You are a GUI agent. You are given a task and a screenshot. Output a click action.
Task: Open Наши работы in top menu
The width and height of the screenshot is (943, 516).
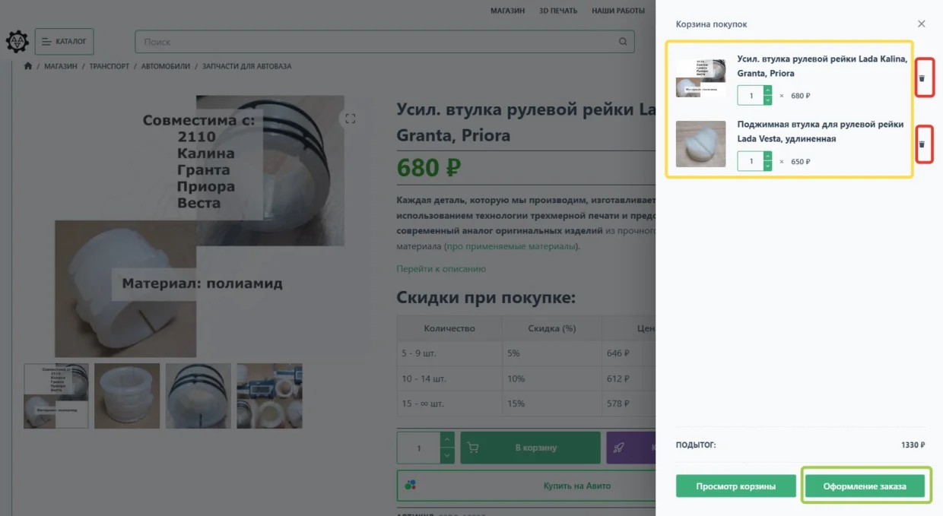618,11
